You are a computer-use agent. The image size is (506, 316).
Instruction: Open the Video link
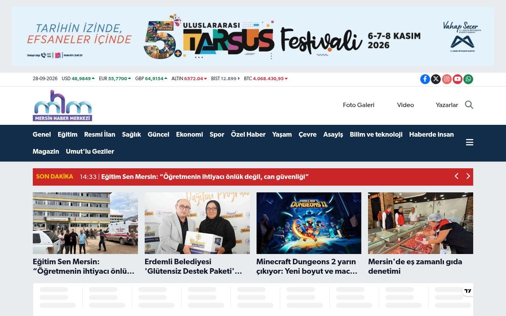click(406, 105)
